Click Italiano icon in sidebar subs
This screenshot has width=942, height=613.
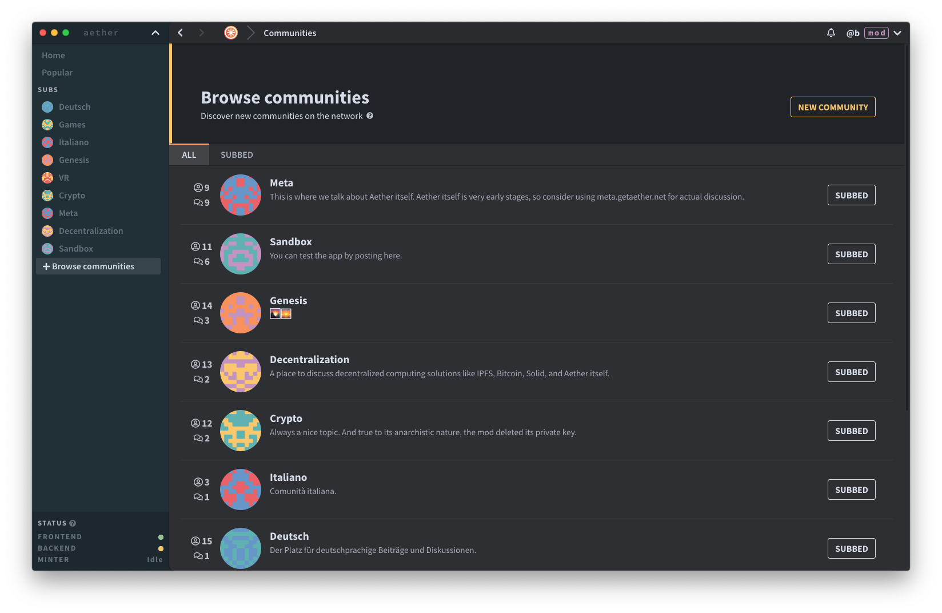click(x=47, y=142)
